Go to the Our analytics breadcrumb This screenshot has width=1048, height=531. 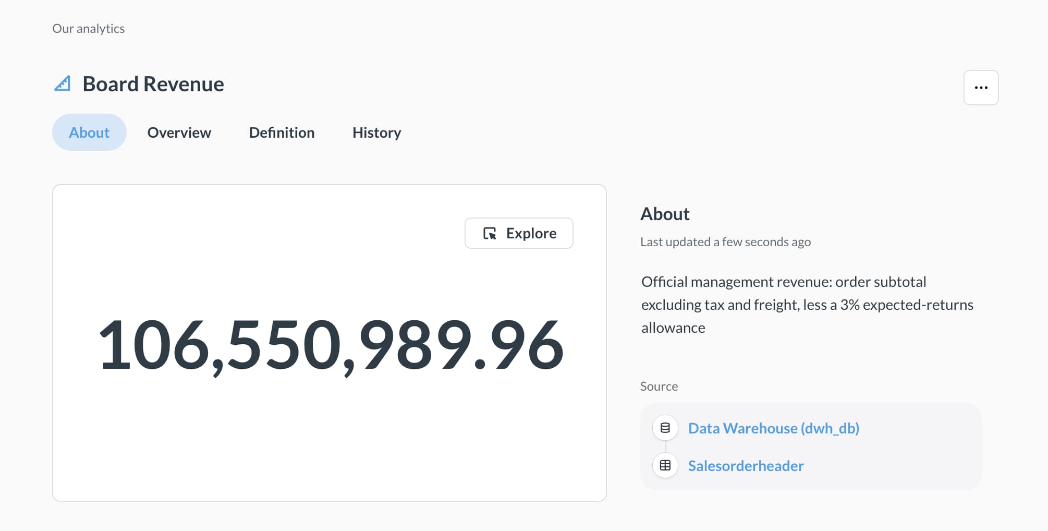click(x=88, y=28)
